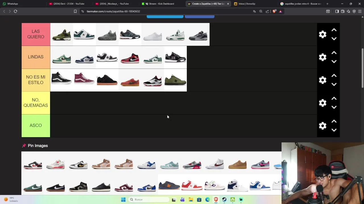Open translate page icon in address bar
The height and width of the screenshot is (204, 364).
pyautogui.click(x=254, y=11)
